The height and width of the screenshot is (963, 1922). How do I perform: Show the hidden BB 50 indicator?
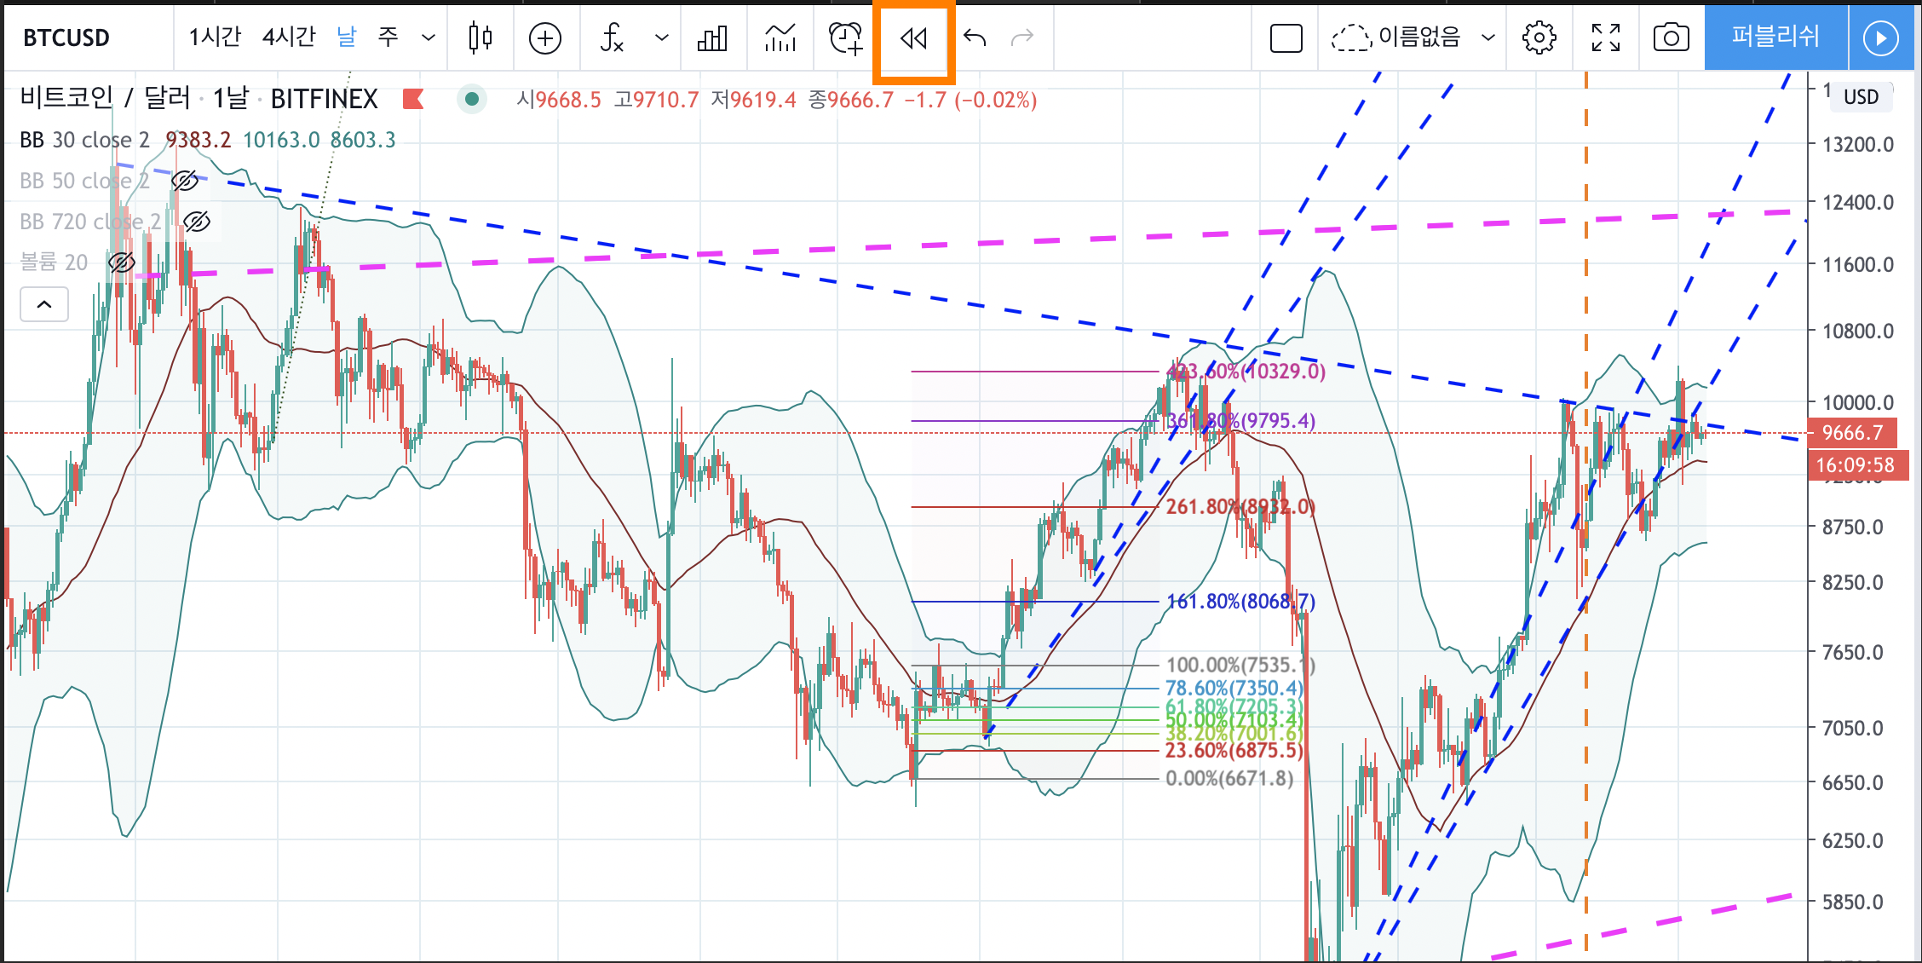click(x=185, y=181)
